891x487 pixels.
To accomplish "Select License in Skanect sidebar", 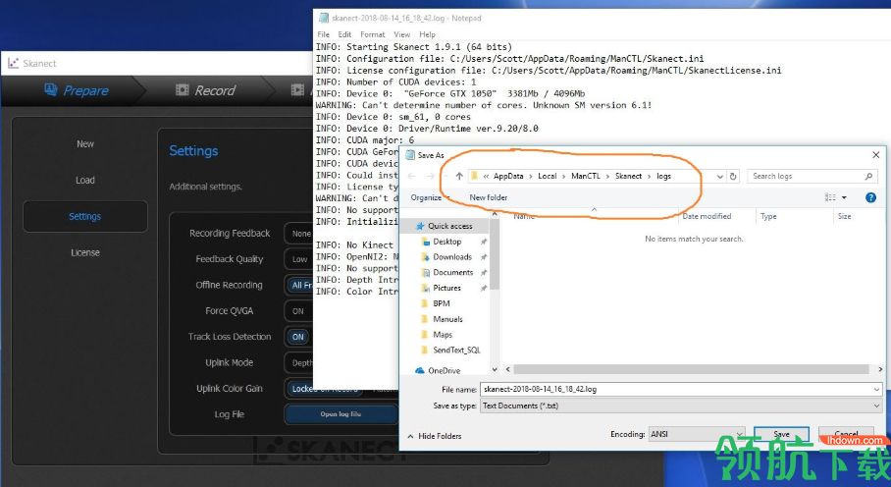I will click(85, 252).
